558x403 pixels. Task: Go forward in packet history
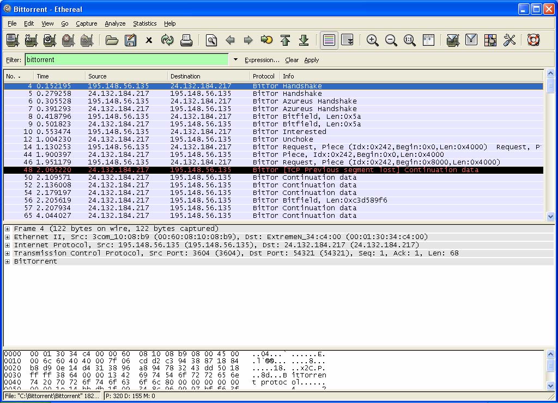point(248,40)
